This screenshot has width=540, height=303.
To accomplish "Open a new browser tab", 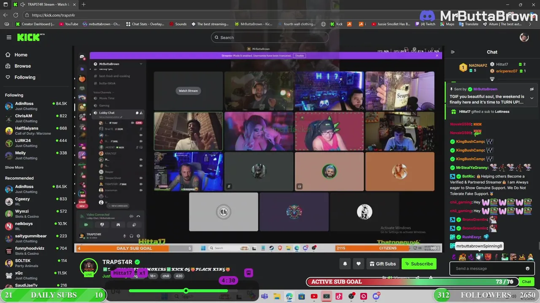I will point(84,5).
